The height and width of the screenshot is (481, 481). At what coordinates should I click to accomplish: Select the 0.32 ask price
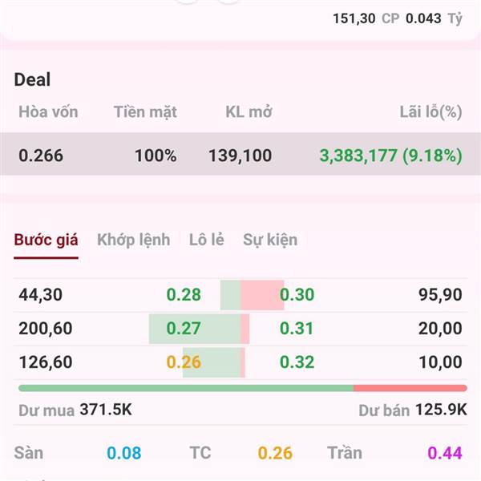click(297, 362)
